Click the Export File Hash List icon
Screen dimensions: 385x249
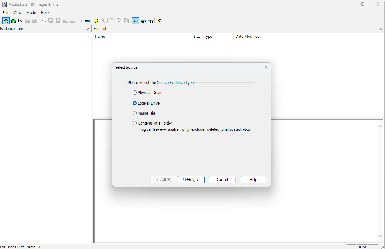click(119, 21)
